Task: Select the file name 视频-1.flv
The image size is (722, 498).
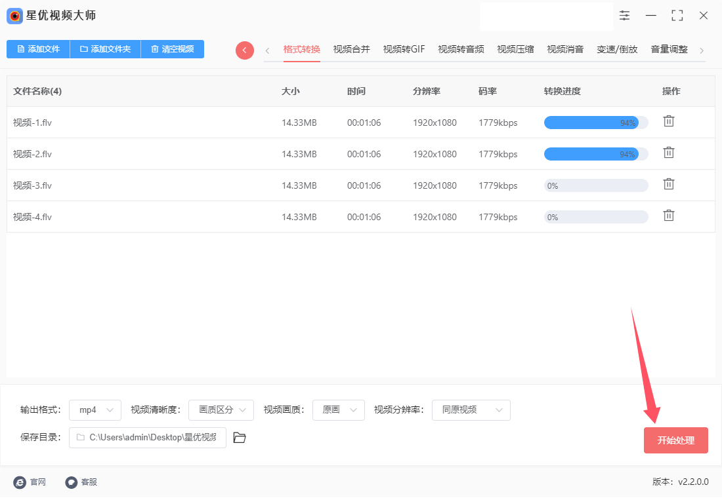Action: 32,123
